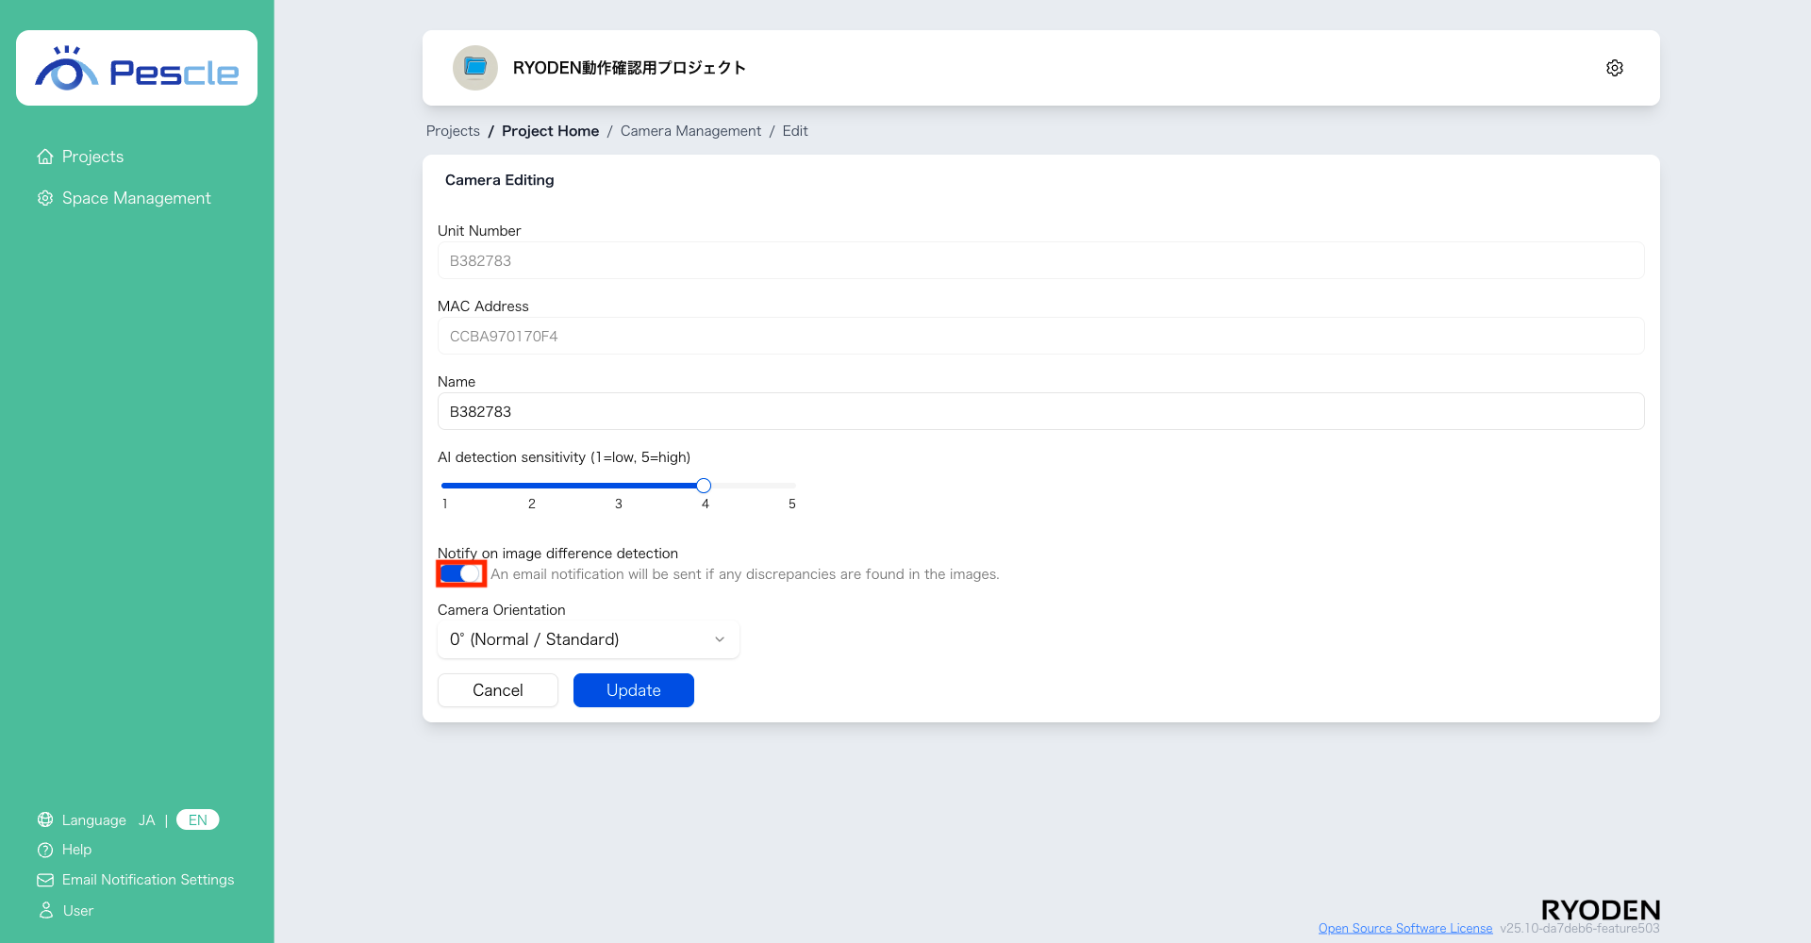
Task: Go to Camera Management via breadcrumb
Action: 690,130
